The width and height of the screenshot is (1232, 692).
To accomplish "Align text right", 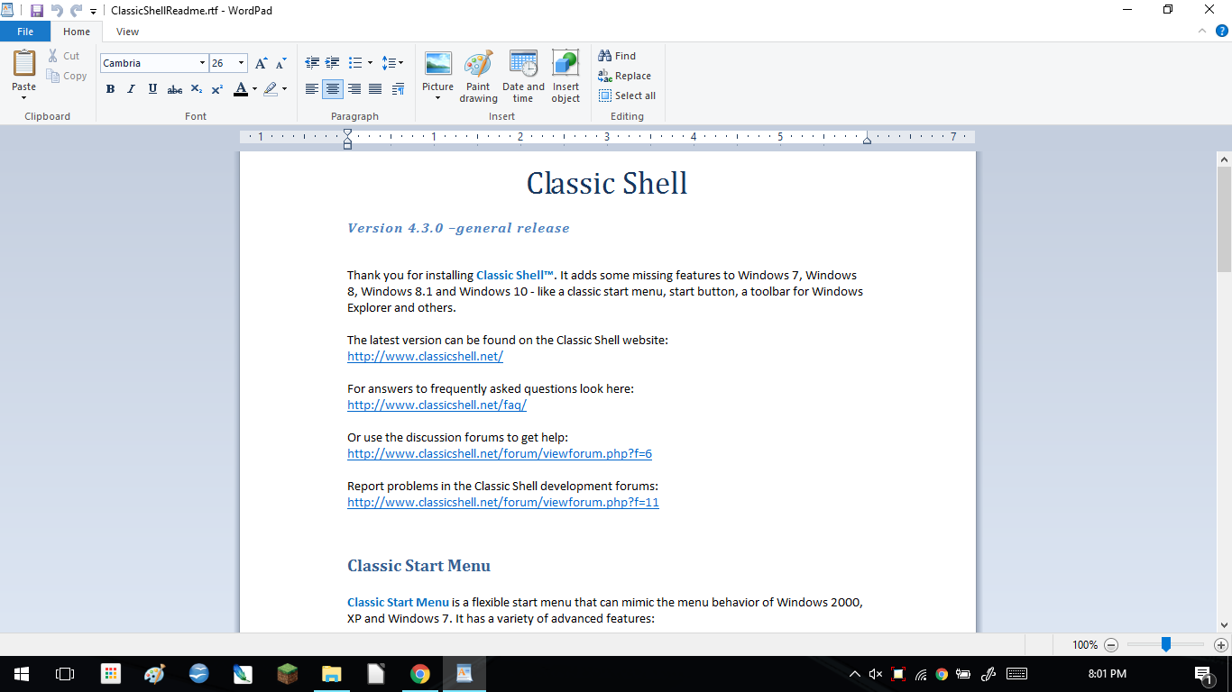I will (x=354, y=89).
